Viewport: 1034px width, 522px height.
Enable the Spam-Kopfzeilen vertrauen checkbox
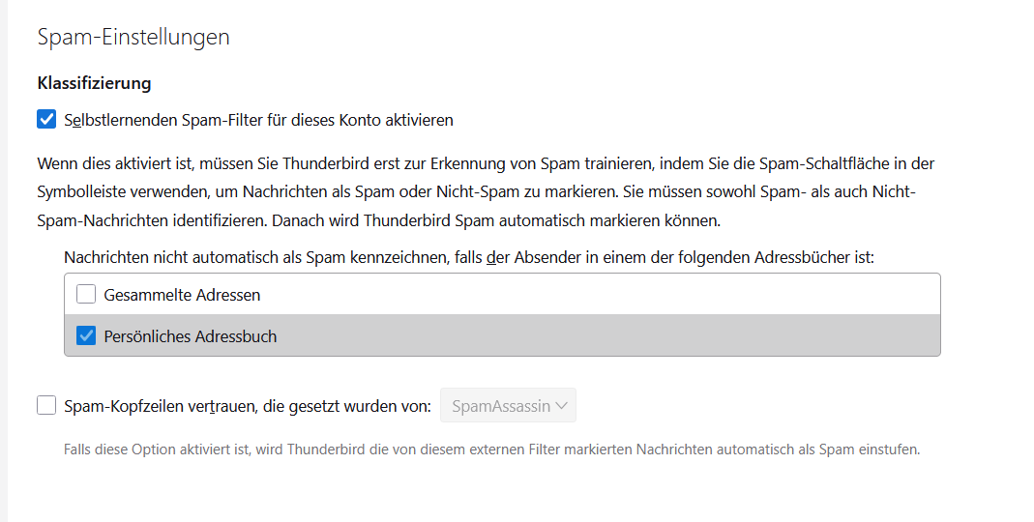tap(46, 406)
